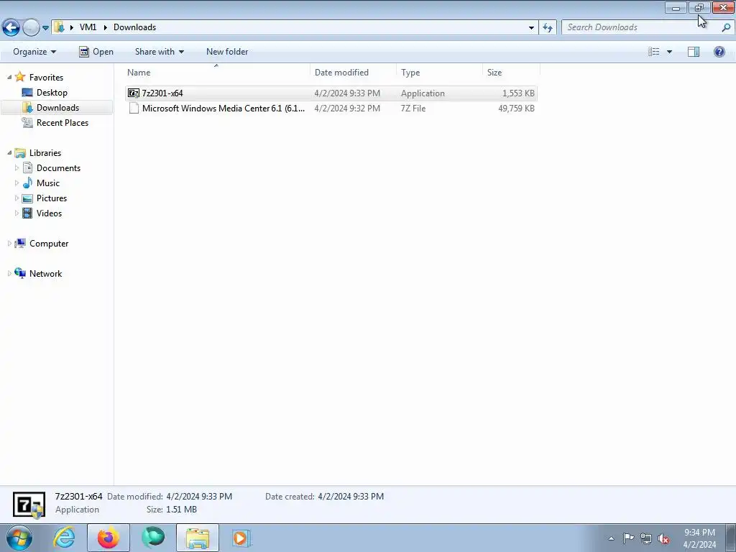Open the Windows Start menu
Screen dimensions: 736x552
[x=19, y=538]
